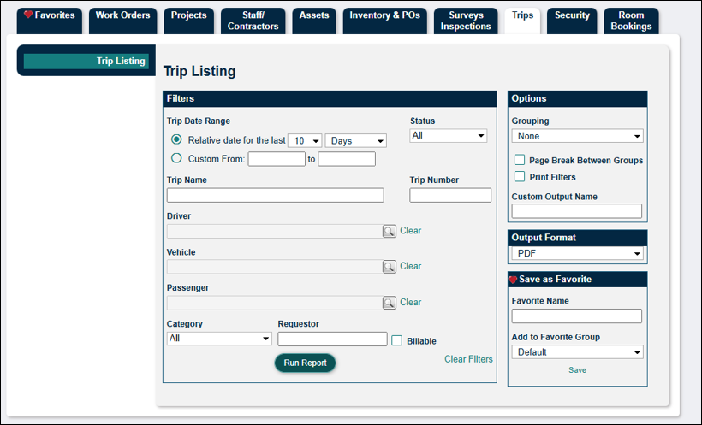Click the Save favorite link
The width and height of the screenshot is (702, 425).
pyautogui.click(x=577, y=370)
